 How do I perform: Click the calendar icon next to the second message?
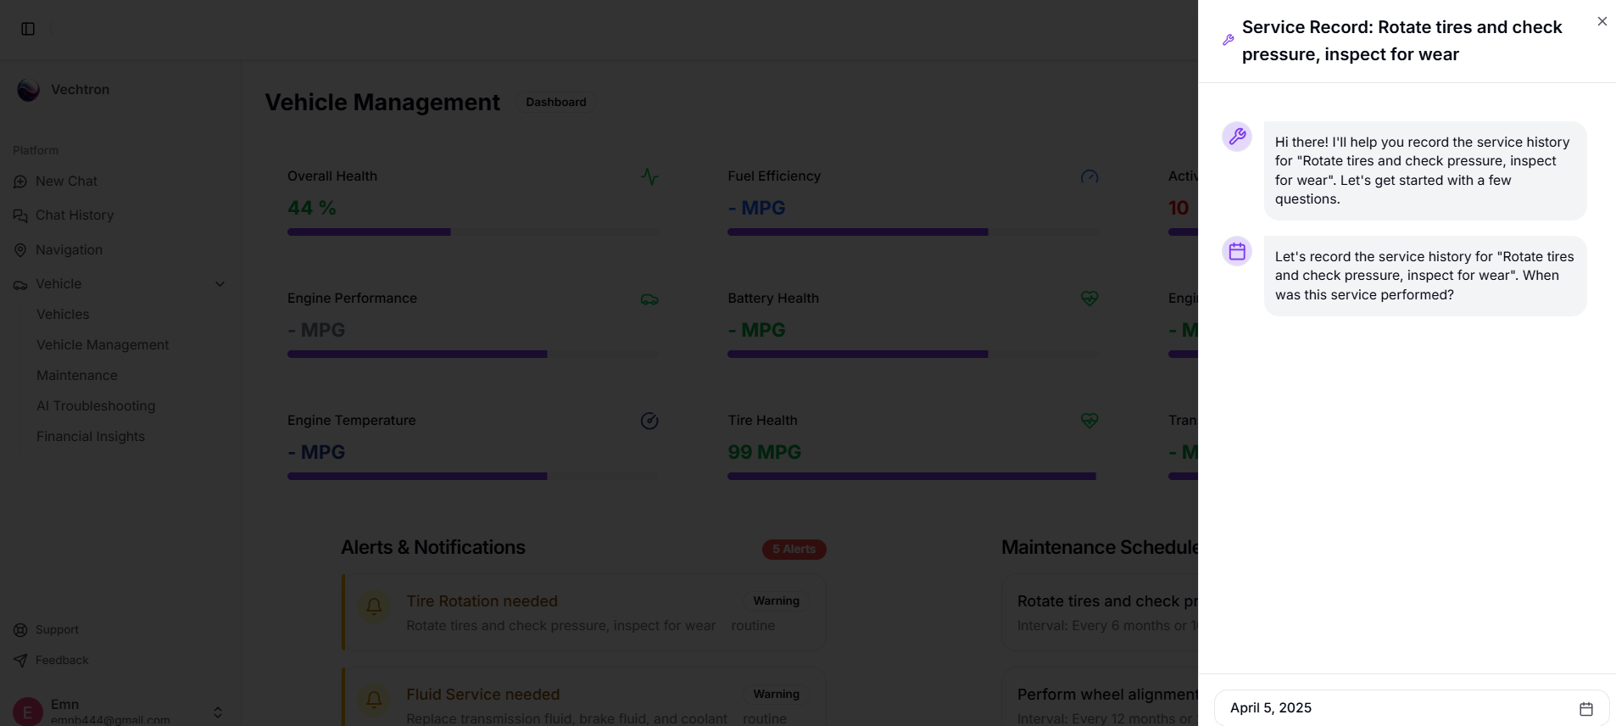(x=1236, y=250)
